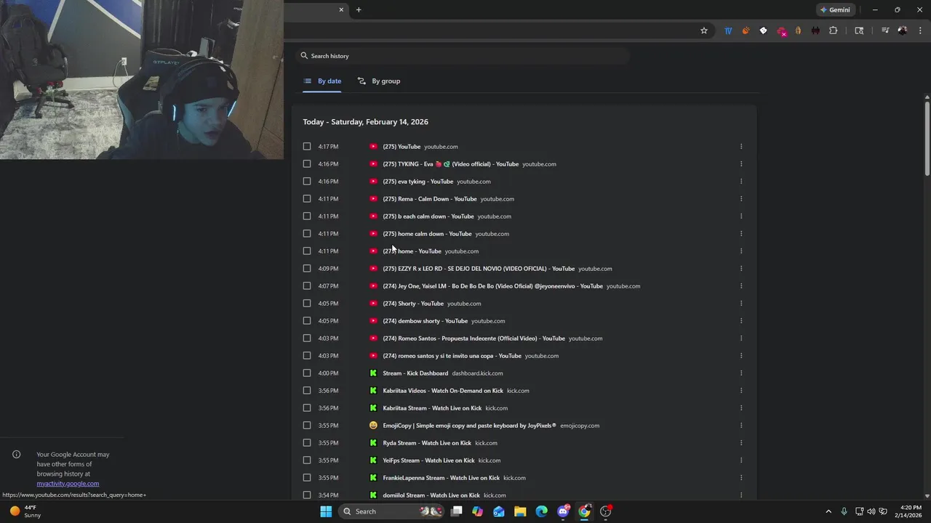This screenshot has width=931, height=523.
Task: Open Ryda Stream - Watch Live on Kick
Action: pyautogui.click(x=427, y=443)
